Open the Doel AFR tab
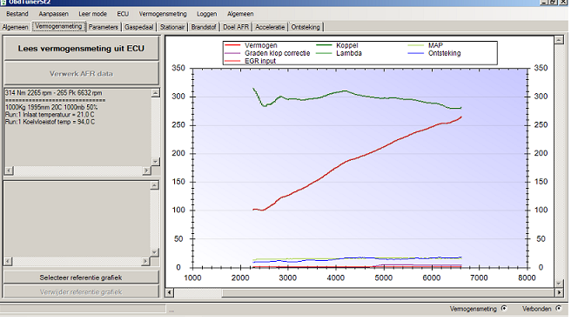Screen dimensions: 571x334 click(x=236, y=27)
